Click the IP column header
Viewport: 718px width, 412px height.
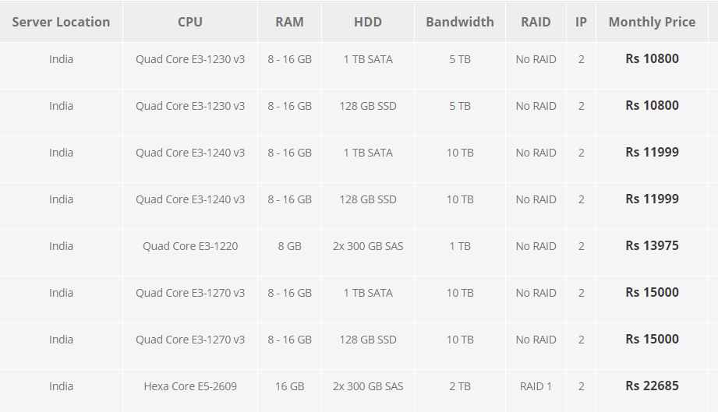(581, 22)
